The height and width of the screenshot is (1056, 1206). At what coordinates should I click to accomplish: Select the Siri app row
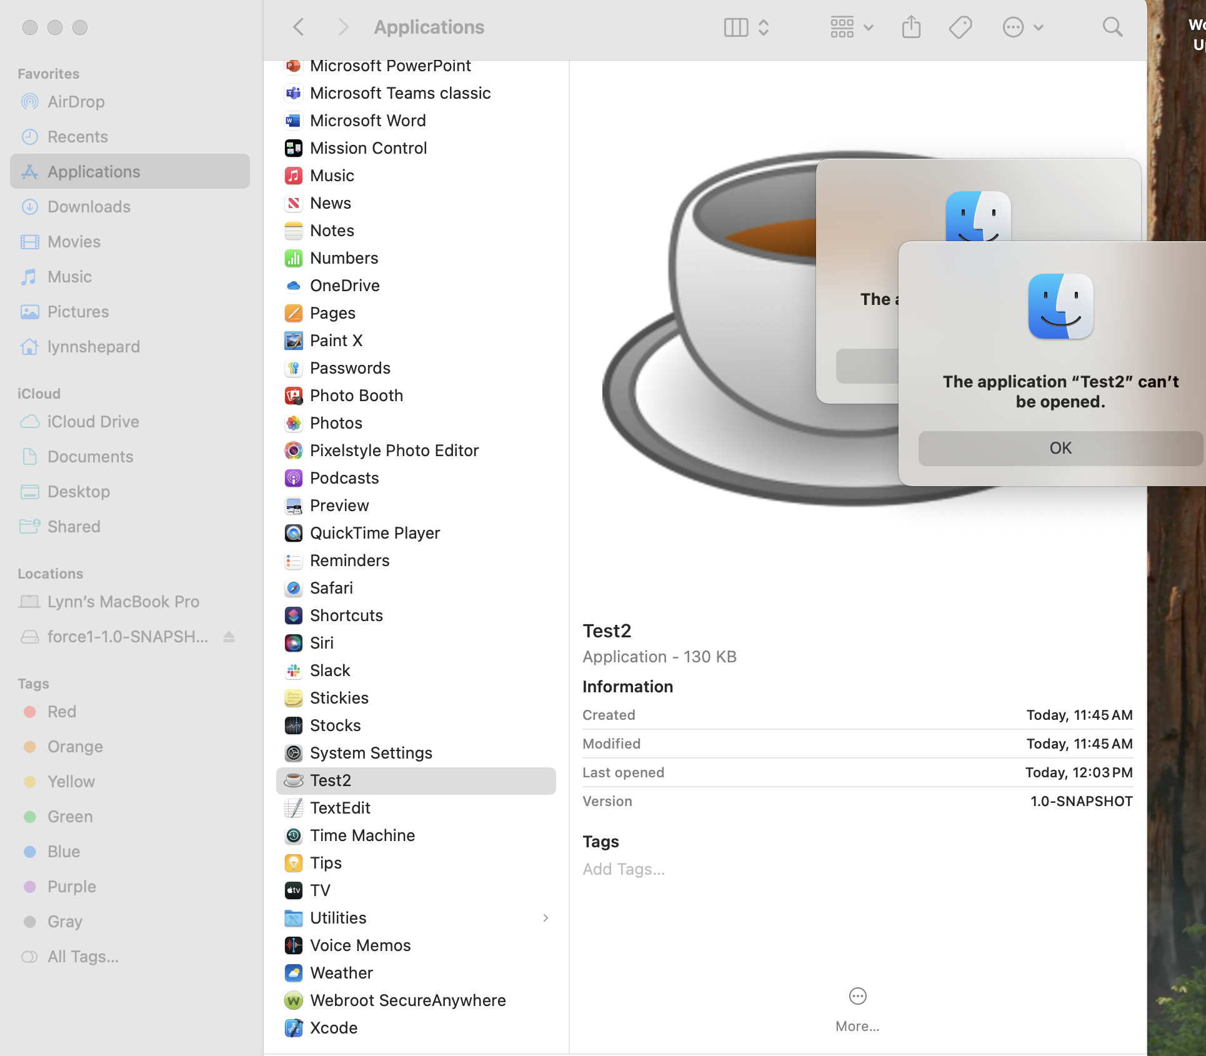coord(416,642)
